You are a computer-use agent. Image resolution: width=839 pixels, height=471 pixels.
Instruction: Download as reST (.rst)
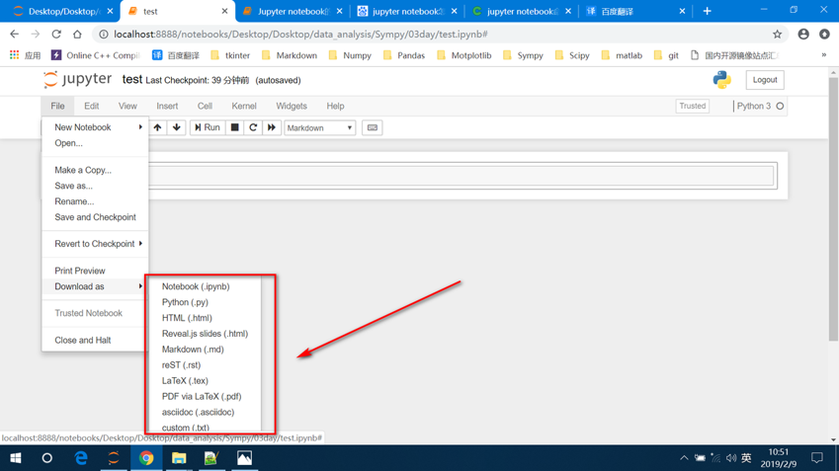(205, 365)
